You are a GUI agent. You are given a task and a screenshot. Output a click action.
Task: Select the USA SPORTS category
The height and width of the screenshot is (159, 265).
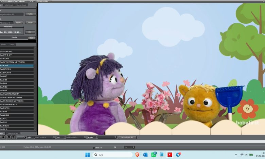coord(17,73)
